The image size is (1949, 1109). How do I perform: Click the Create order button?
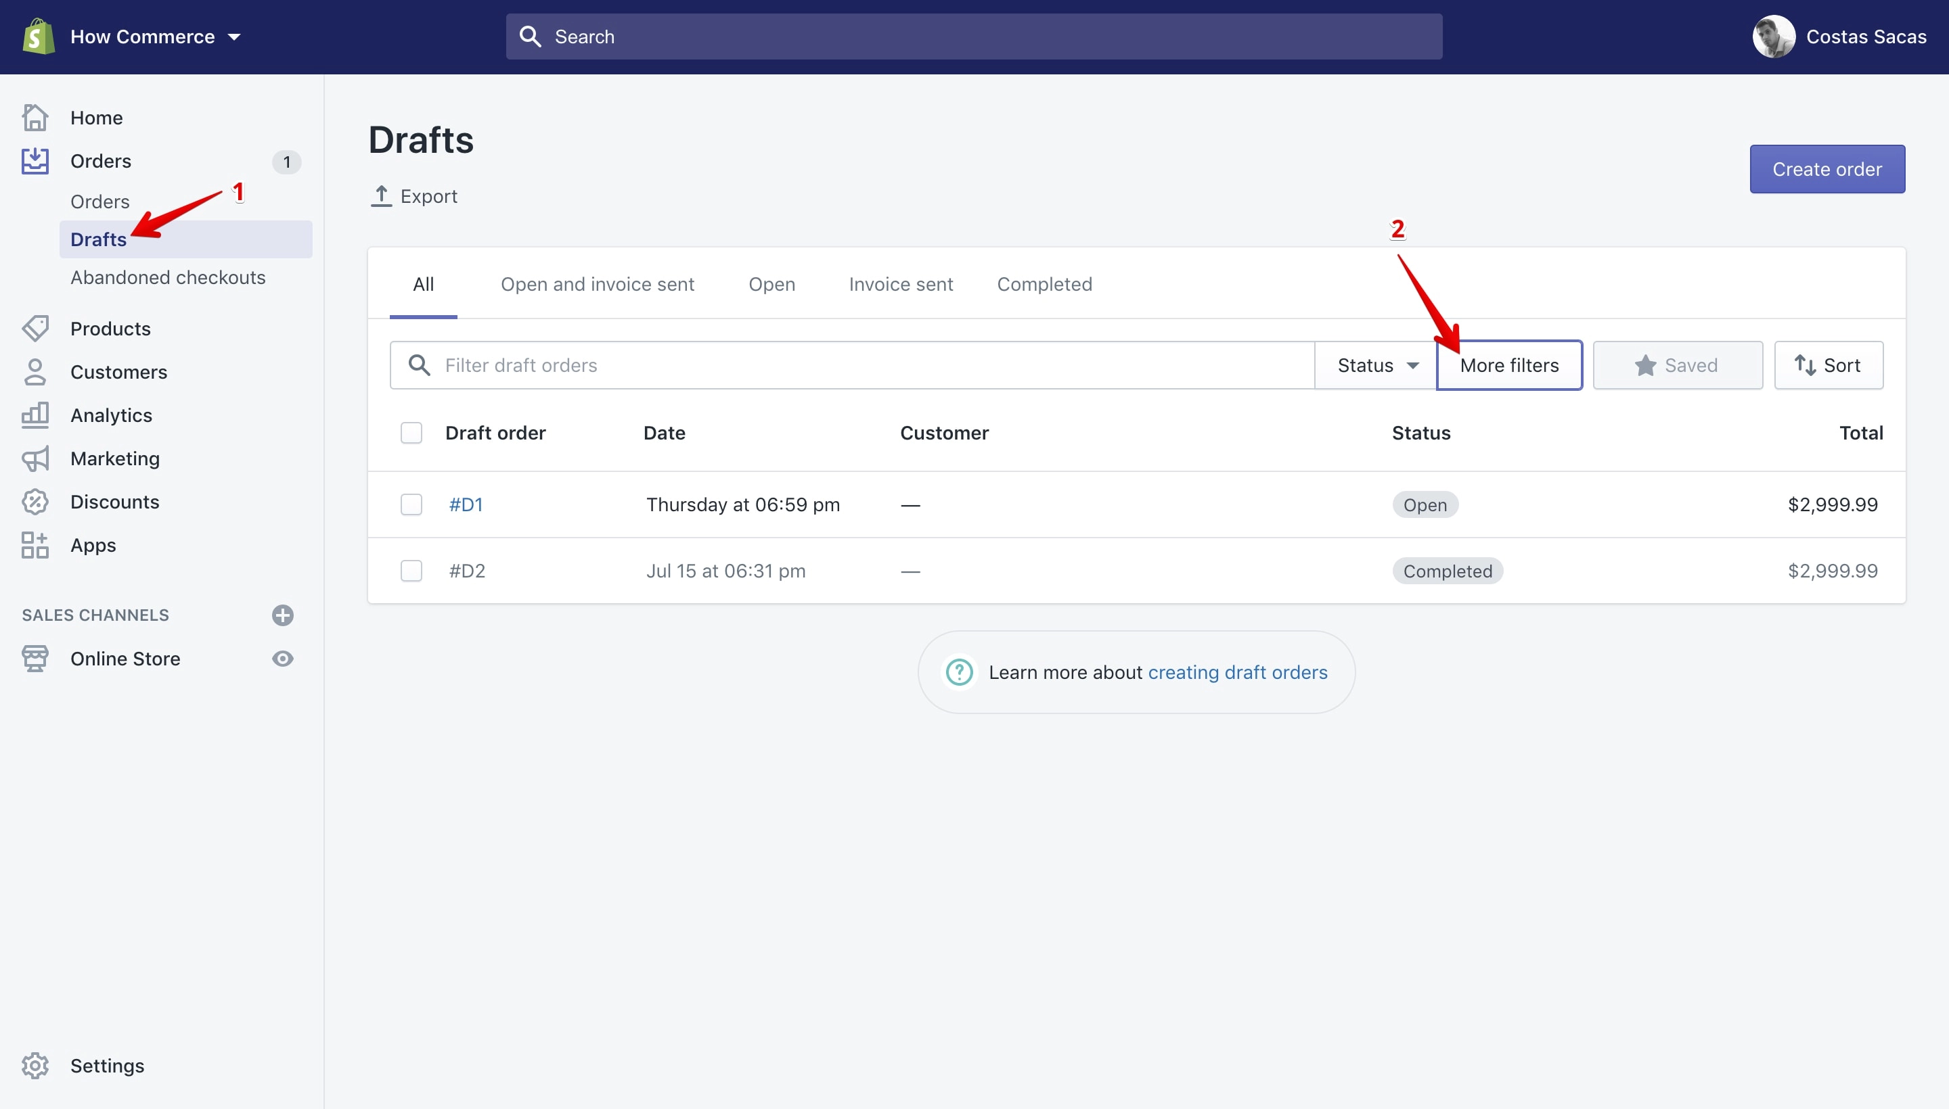(1827, 169)
